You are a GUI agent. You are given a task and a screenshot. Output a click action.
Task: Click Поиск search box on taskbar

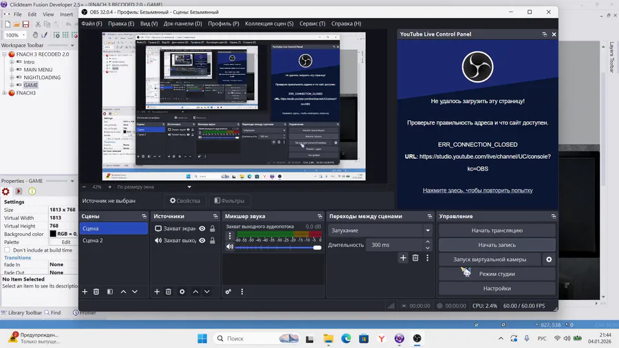(x=257, y=338)
